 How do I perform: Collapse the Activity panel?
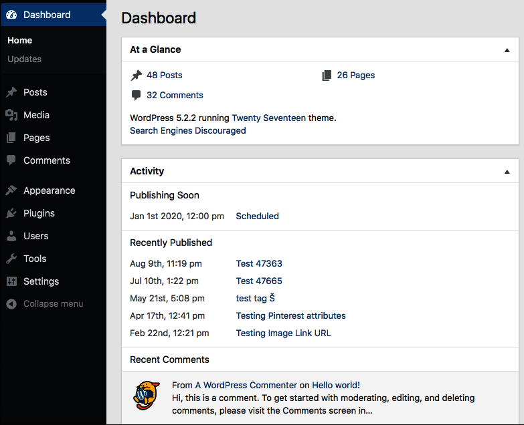coord(507,172)
